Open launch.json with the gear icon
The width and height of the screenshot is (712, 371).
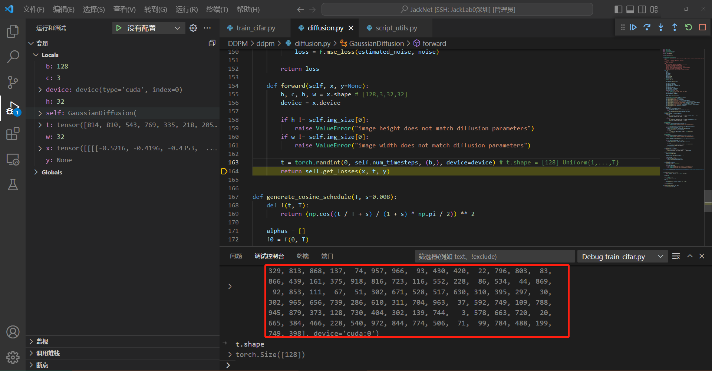click(193, 28)
